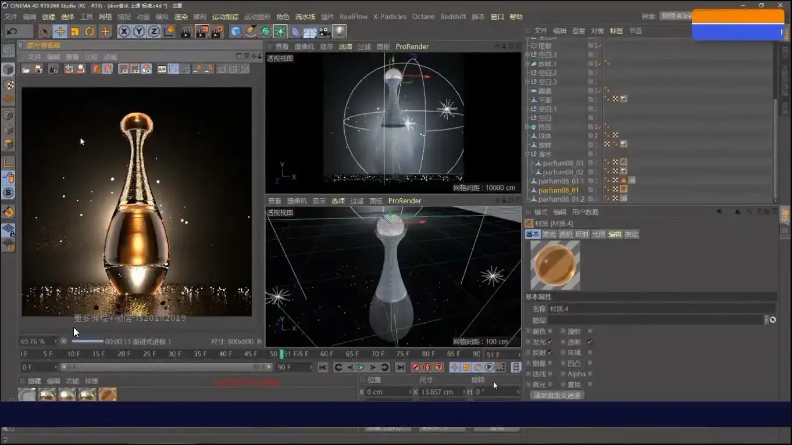Enable the 透明 channel checkbox
This screenshot has width=792, height=445.
[590, 342]
